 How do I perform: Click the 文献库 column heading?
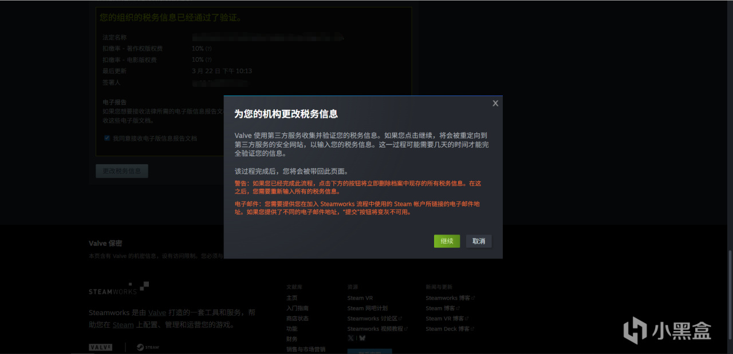[294, 287]
